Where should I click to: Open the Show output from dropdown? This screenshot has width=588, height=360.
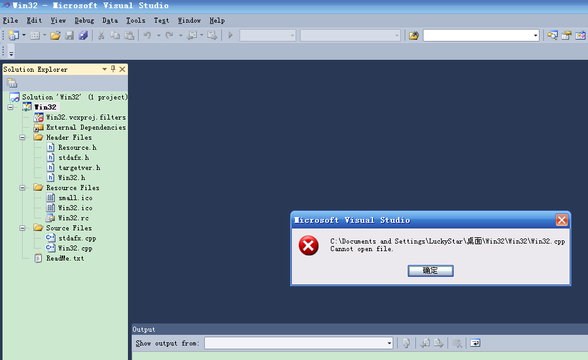point(389,343)
